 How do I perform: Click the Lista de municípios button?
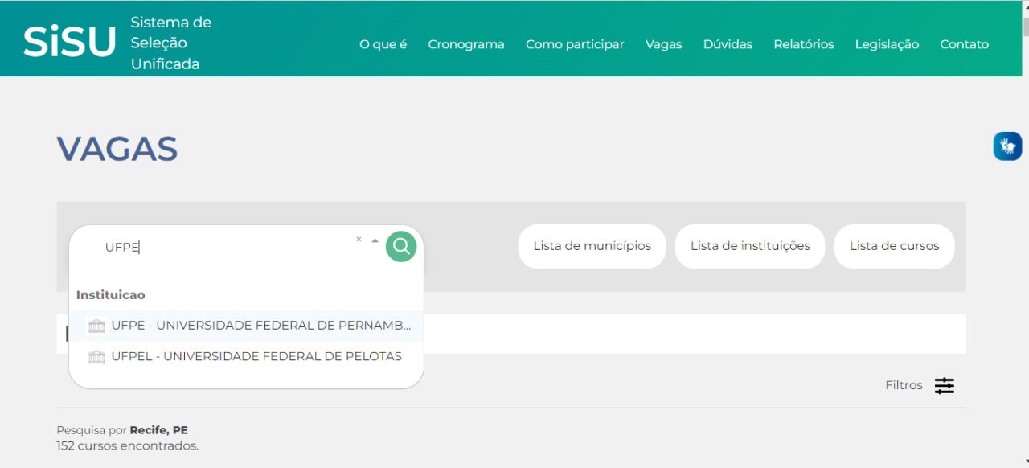click(x=592, y=246)
